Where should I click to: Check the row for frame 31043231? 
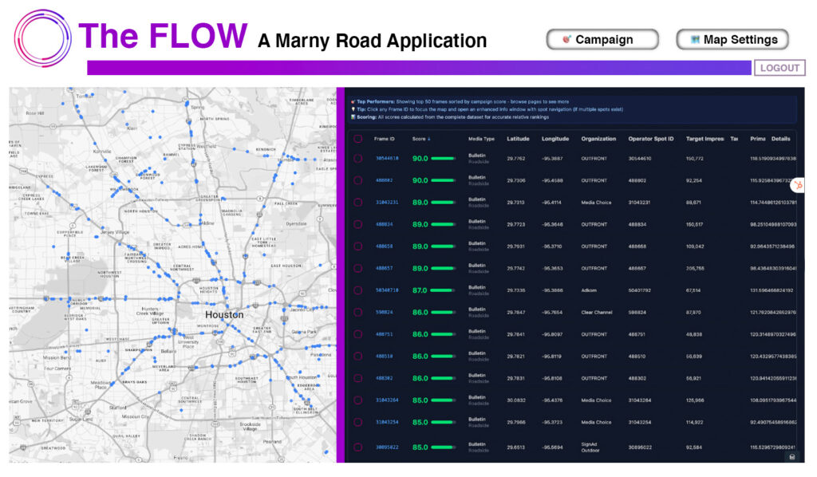pos(357,203)
